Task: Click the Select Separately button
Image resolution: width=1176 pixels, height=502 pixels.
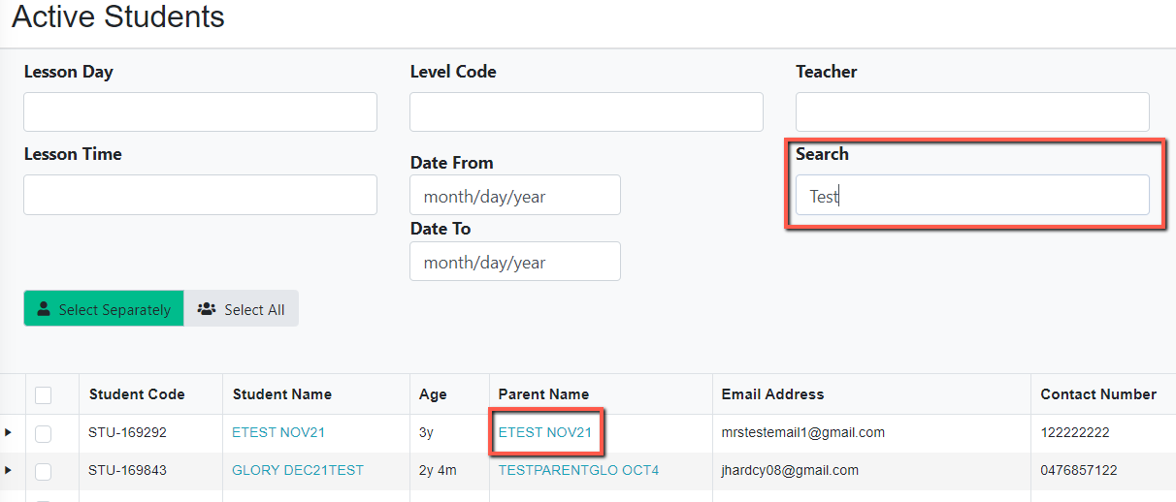Action: coord(104,309)
